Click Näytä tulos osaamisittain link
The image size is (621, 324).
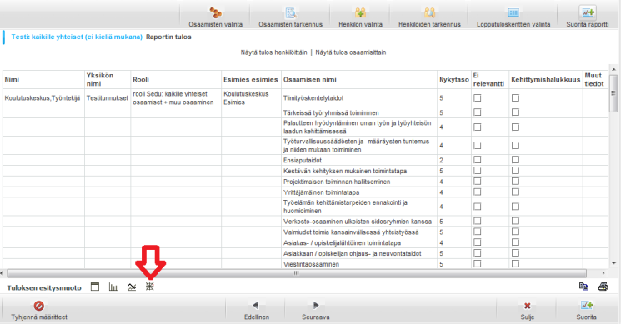coord(350,52)
